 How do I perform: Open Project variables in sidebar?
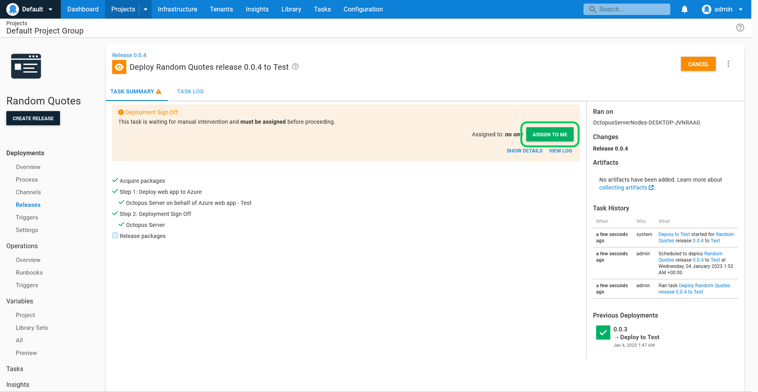click(x=25, y=315)
